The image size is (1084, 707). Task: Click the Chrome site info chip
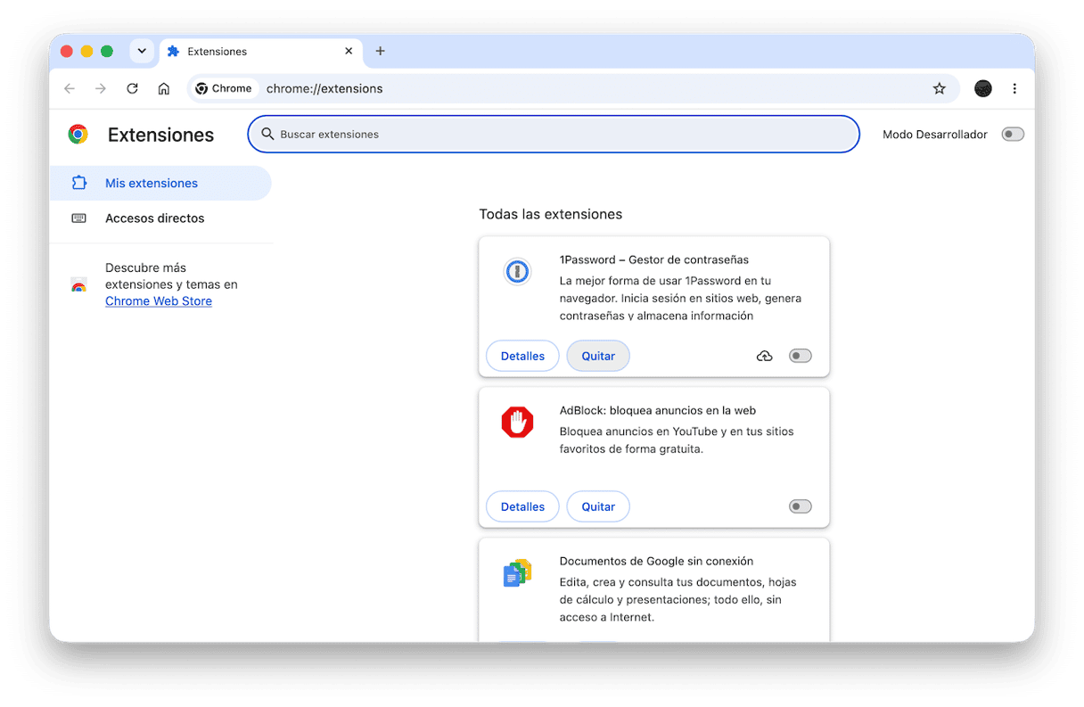coord(224,88)
